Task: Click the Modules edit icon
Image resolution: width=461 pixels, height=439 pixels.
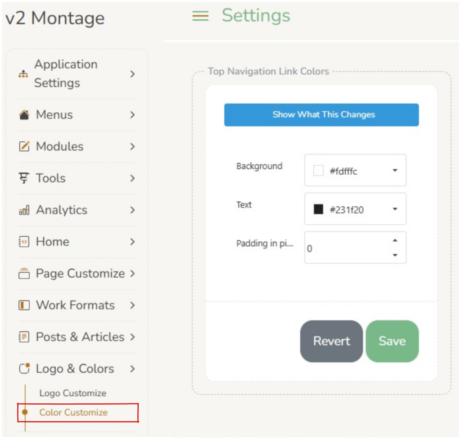Action: coord(24,146)
